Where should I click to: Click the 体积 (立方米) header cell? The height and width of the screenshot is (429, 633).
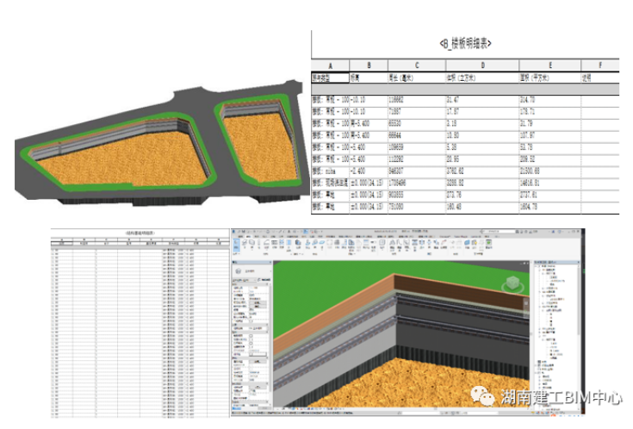coord(482,78)
